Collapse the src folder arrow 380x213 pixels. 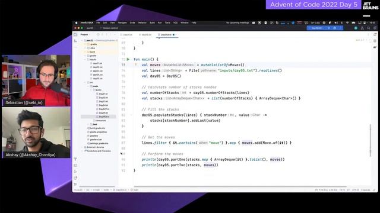tap(85, 82)
